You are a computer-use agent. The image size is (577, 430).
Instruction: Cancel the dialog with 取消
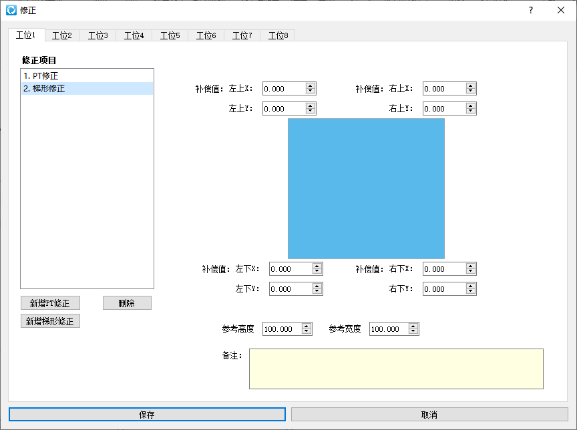(x=429, y=415)
